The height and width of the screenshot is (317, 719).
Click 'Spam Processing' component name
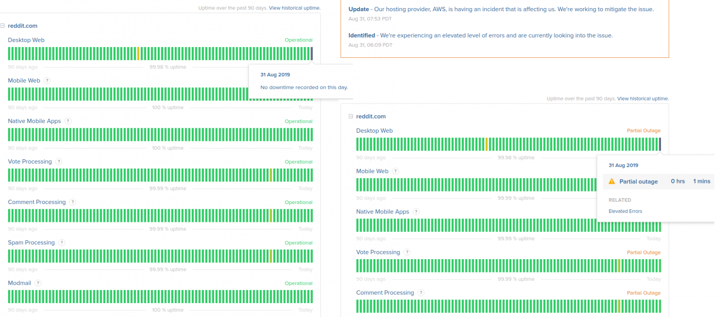pos(31,243)
